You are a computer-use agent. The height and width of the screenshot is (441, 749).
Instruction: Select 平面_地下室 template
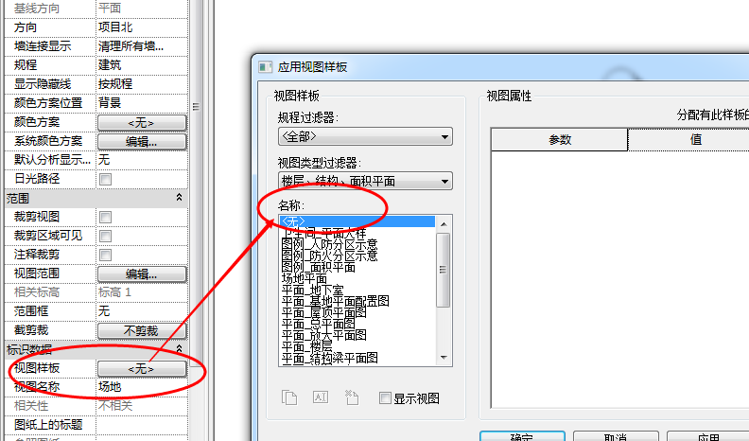pyautogui.click(x=313, y=290)
